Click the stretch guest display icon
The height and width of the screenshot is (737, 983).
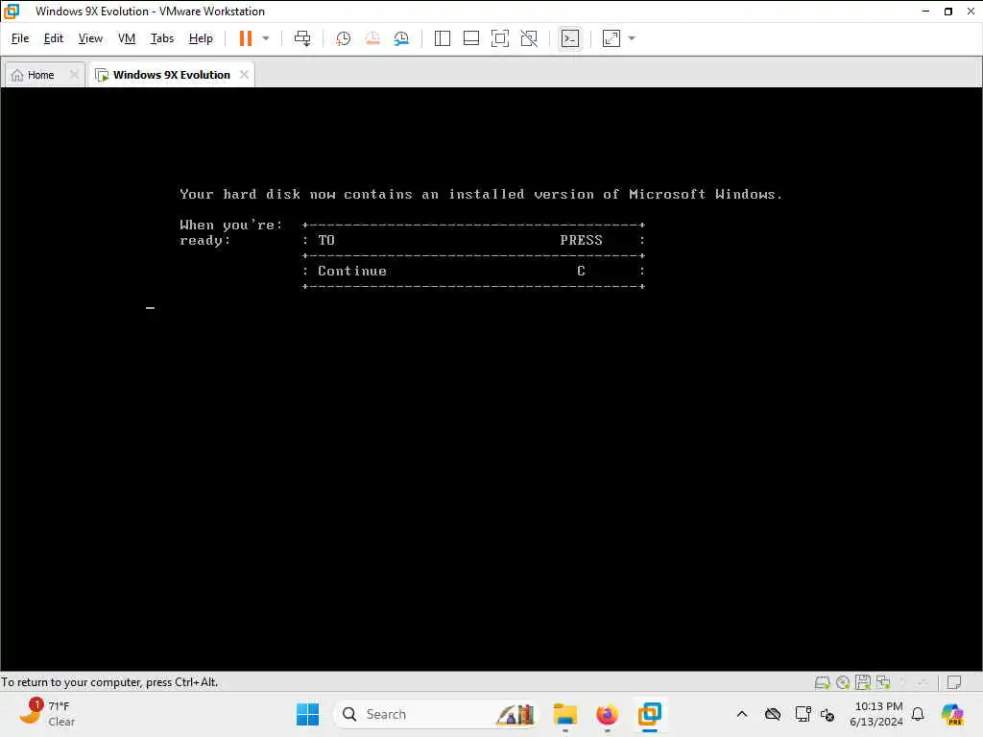click(611, 38)
